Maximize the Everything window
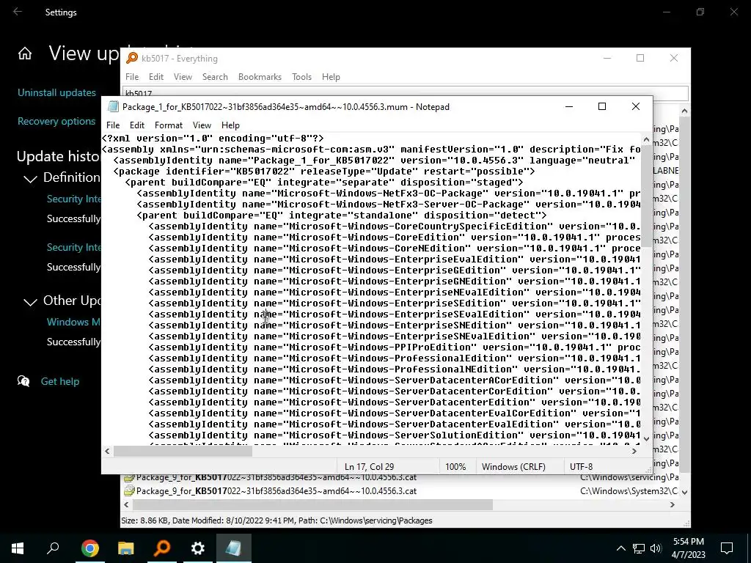Image resolution: width=751 pixels, height=563 pixels. point(640,58)
